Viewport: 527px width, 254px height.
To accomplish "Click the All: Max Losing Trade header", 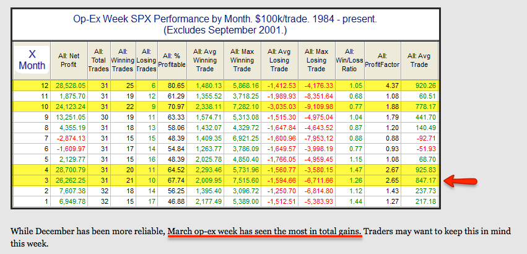I will [x=316, y=61].
